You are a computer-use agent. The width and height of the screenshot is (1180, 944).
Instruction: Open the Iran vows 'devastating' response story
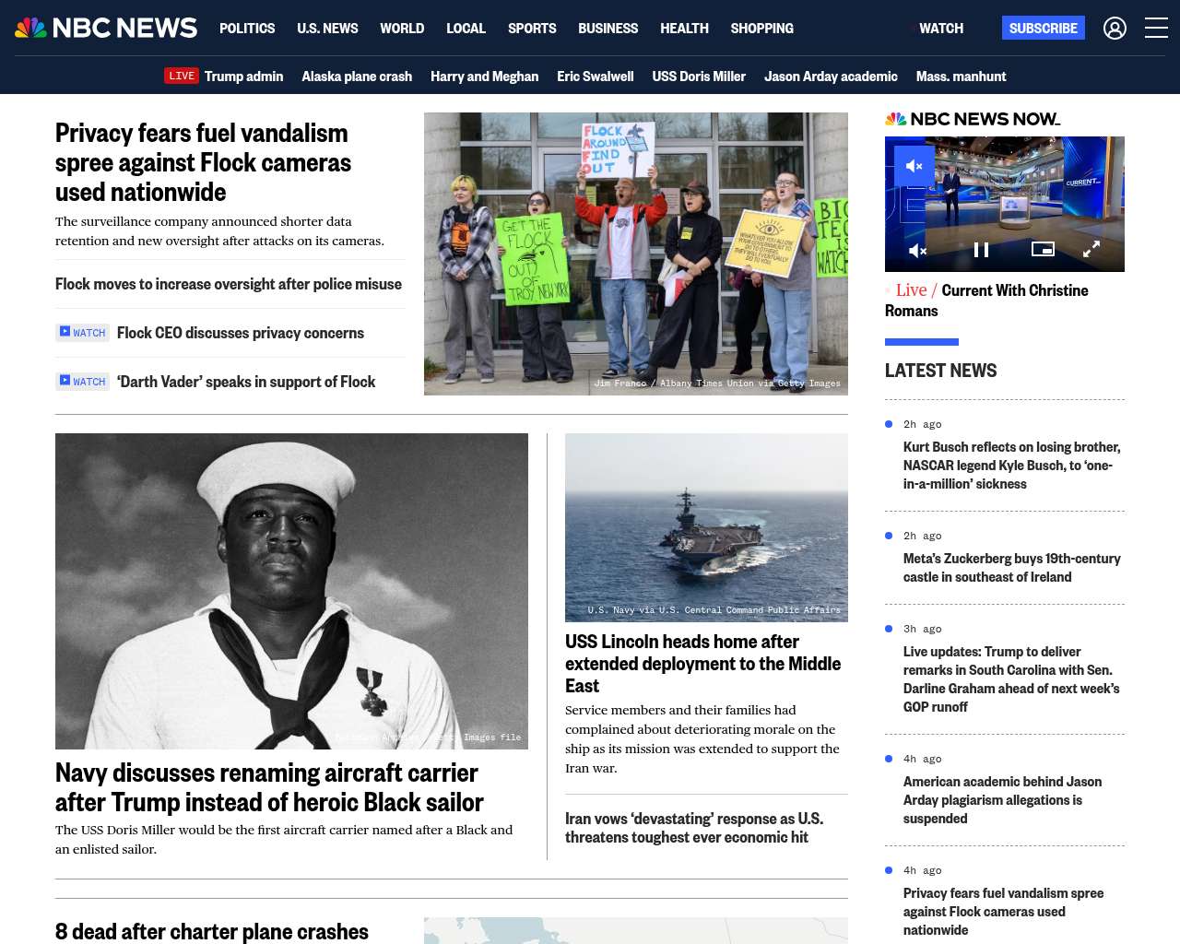694,828
